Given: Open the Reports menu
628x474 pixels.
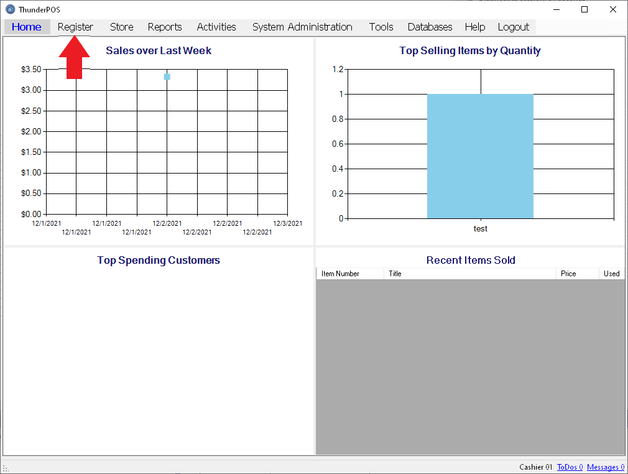Looking at the screenshot, I should [165, 27].
